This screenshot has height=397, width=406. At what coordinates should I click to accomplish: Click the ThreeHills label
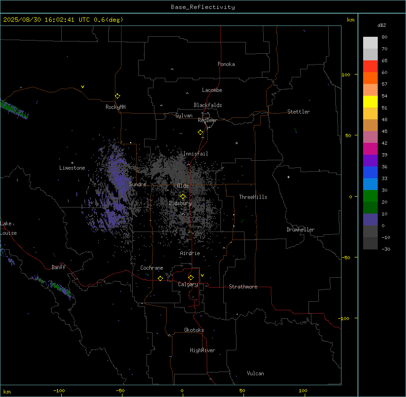253,197
